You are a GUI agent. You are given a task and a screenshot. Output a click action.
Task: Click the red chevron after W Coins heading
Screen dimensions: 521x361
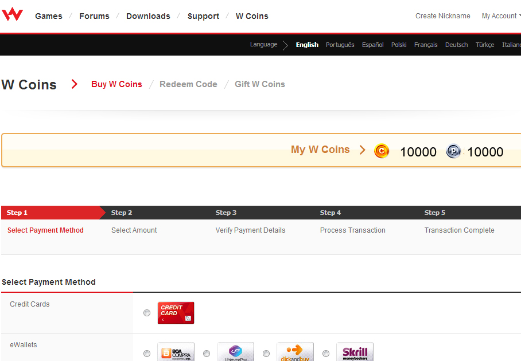coord(75,84)
